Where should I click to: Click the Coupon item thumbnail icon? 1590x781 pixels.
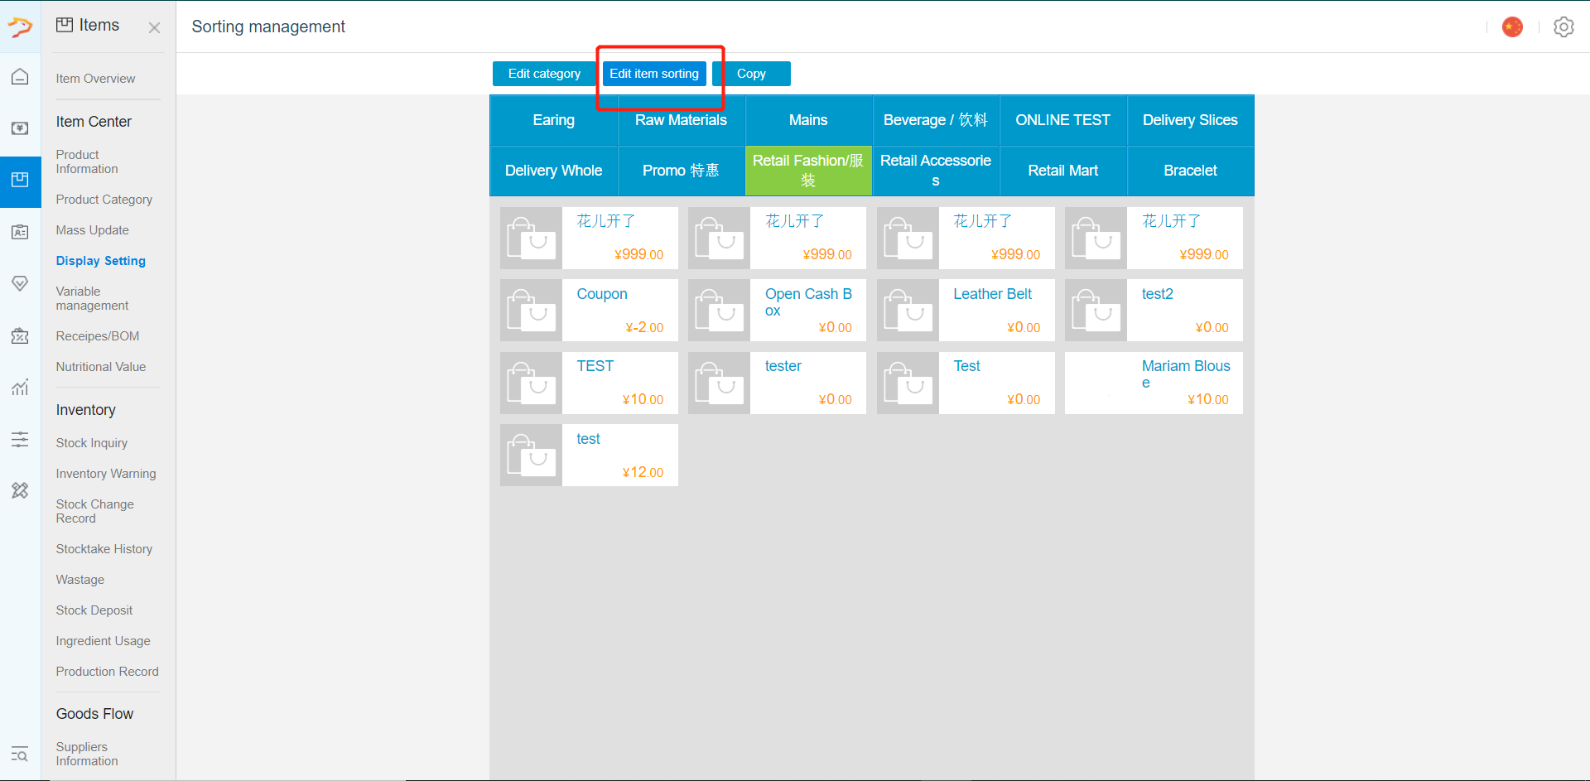(531, 311)
